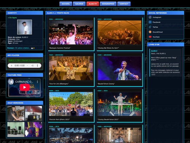This screenshot has height=143, width=190.
Task: Click the ALAN.V profile photo
Action: (25, 27)
